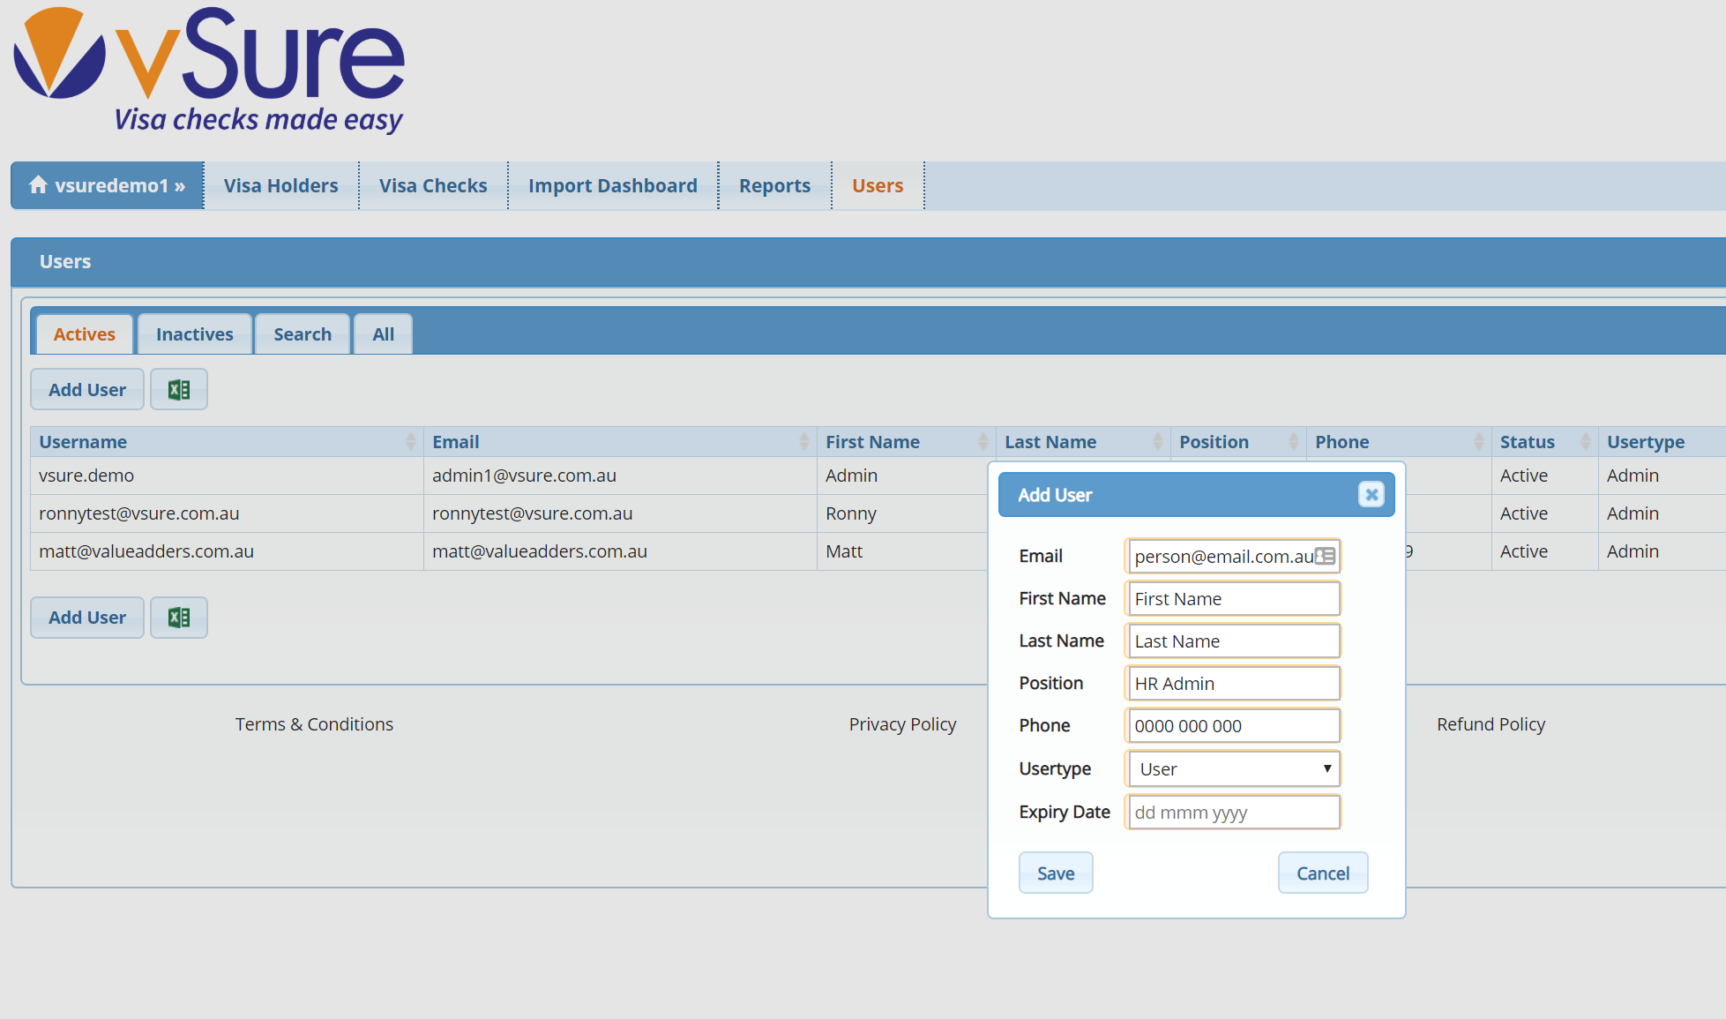The width and height of the screenshot is (1726, 1019).
Task: Open Visa Holders menu
Action: tap(280, 185)
